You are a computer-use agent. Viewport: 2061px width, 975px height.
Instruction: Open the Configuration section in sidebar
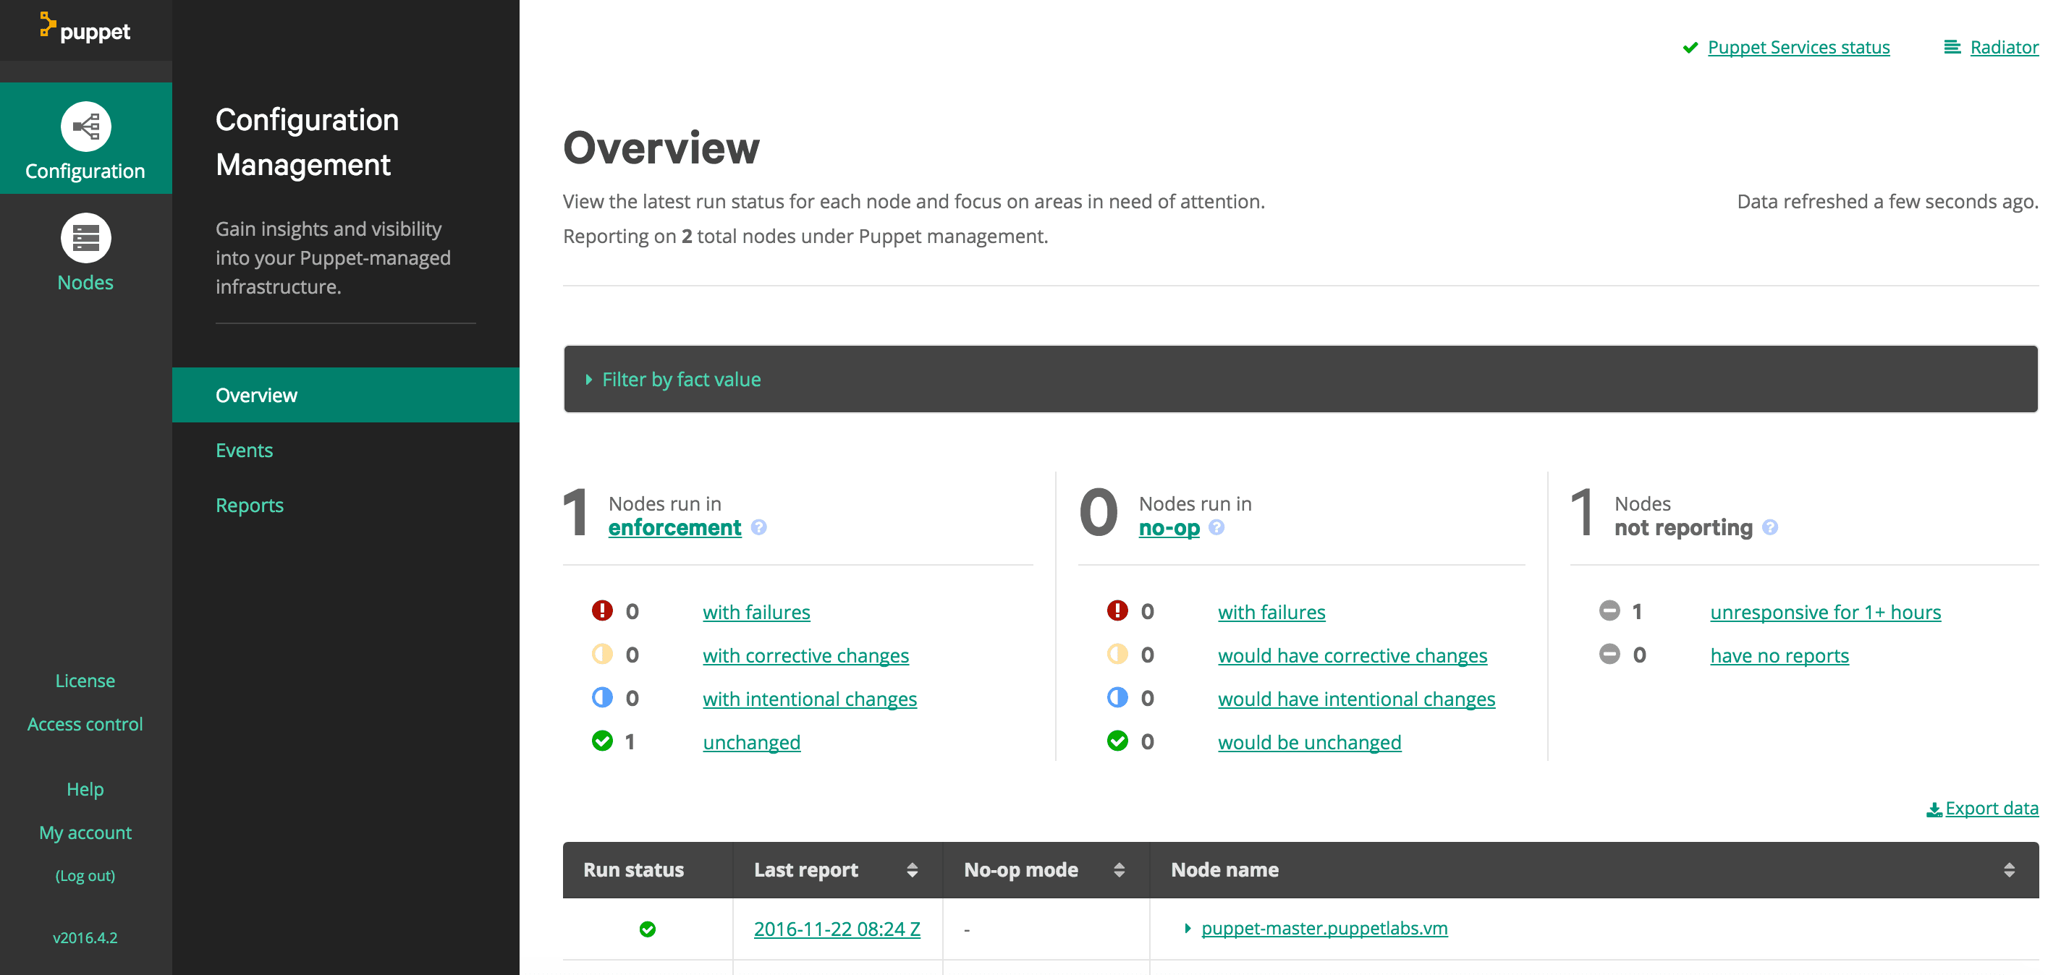[x=85, y=139]
